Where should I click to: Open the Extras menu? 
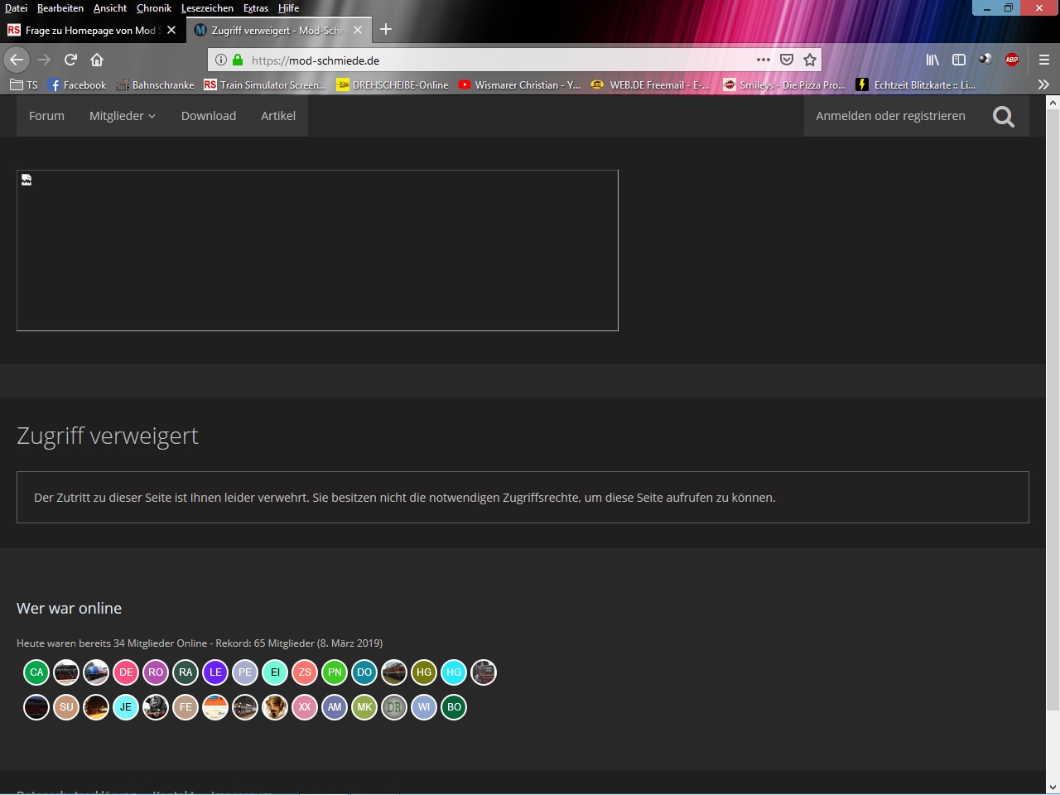[x=256, y=7]
